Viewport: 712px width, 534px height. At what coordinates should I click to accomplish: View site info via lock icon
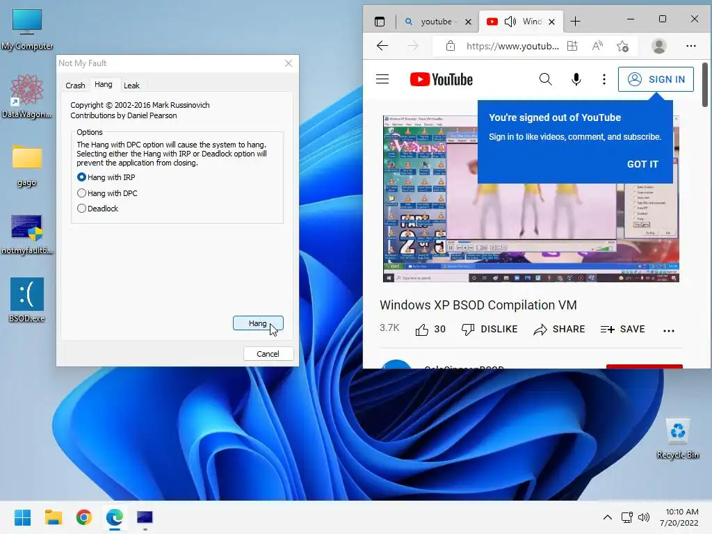450,46
